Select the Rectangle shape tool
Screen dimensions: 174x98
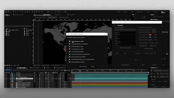pyautogui.click(x=25, y=12)
